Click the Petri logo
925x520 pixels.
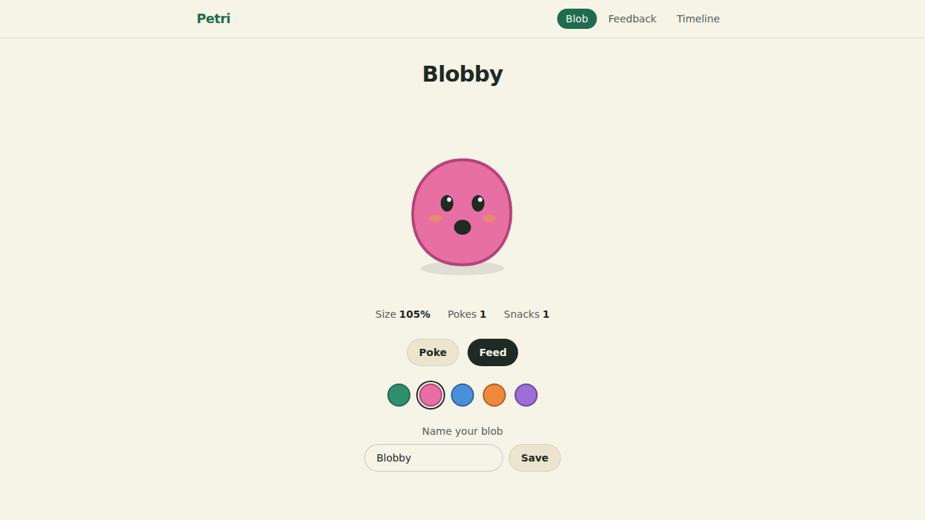[213, 19]
